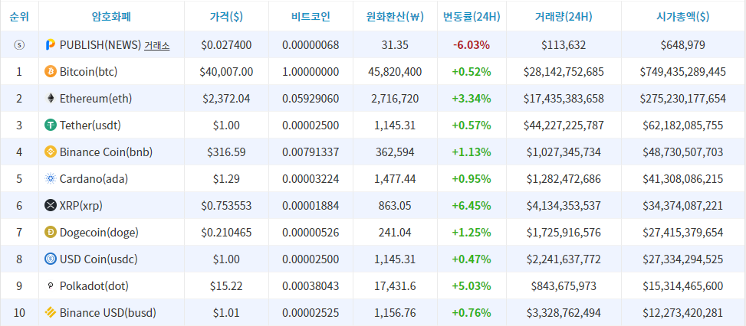This screenshot has height=326, width=746.
Task: Sort by the 가격($) column header
Action: pyautogui.click(x=226, y=17)
